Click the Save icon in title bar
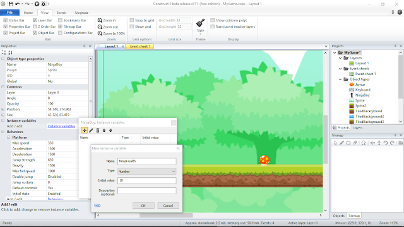Viewport: 404px width, 227px height. (x=11, y=4)
